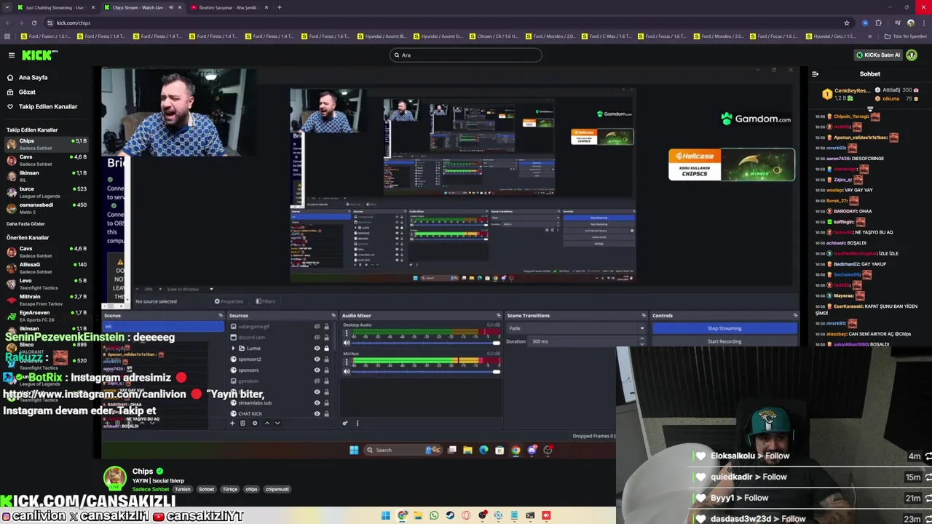Adjust Desktop Audio volume slider
The image size is (932, 524).
[426, 343]
